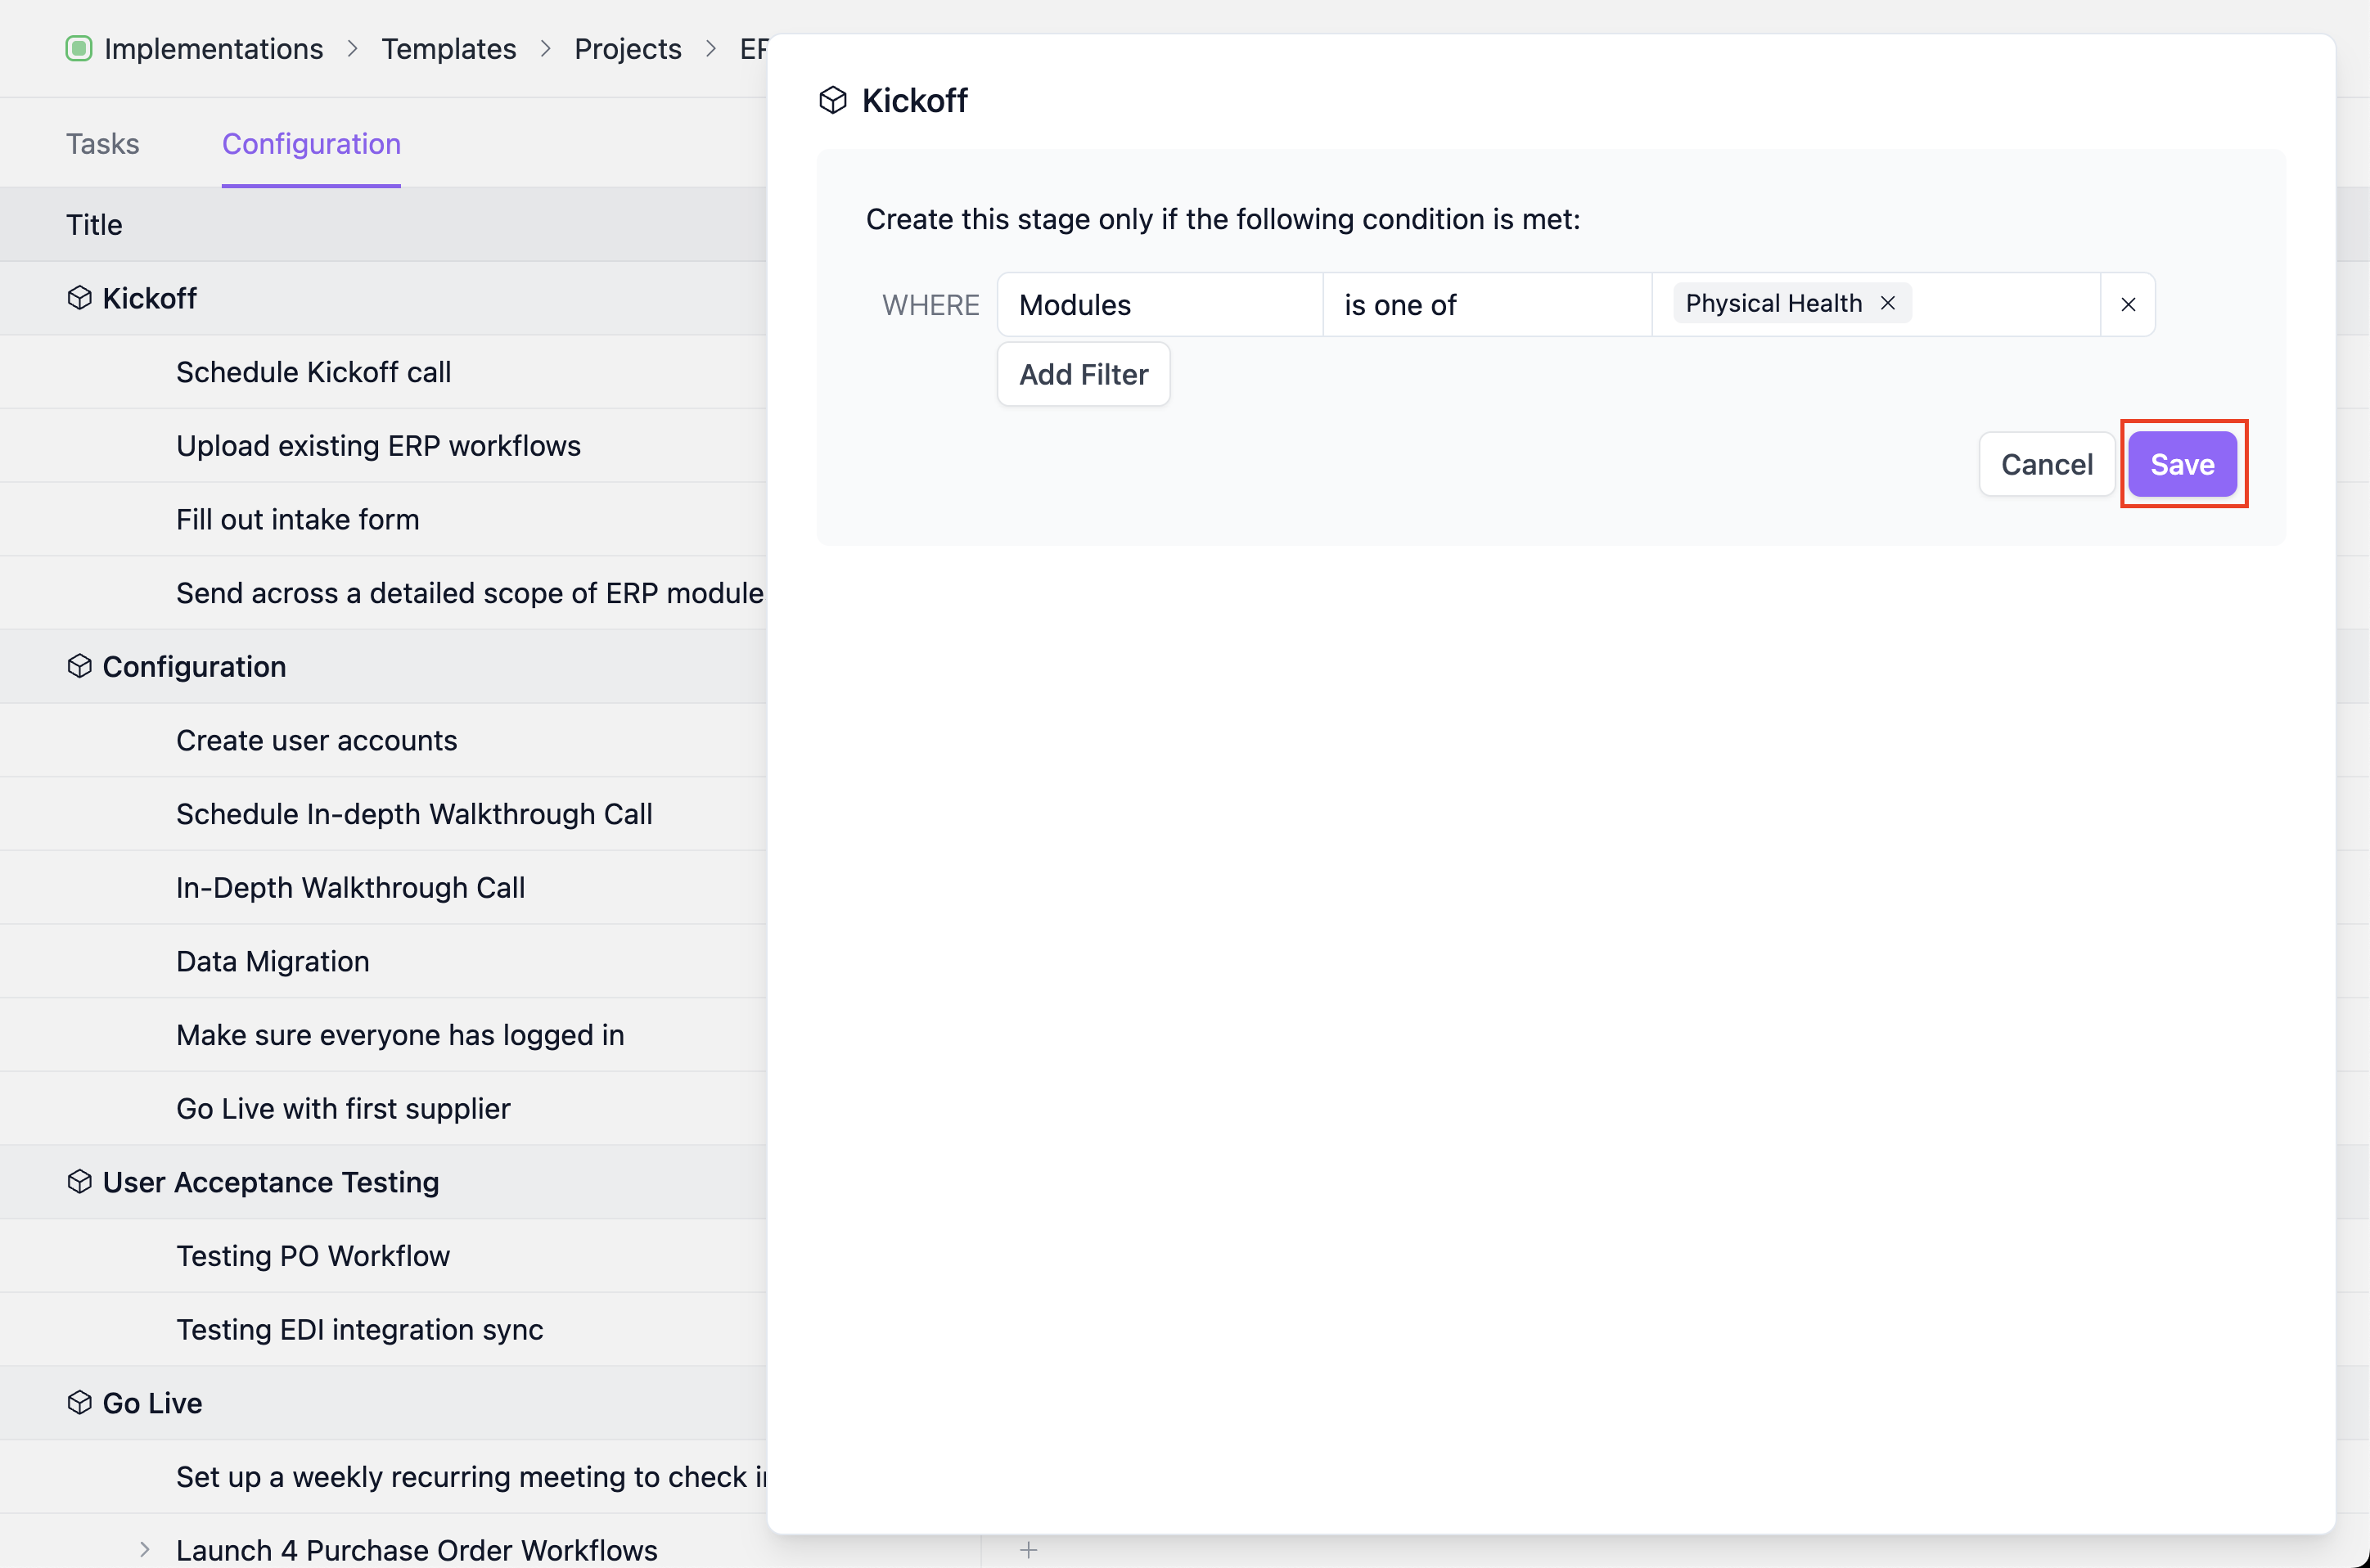Click the Go Live stage cube icon
The width and height of the screenshot is (2370, 1568).
pos(79,1403)
